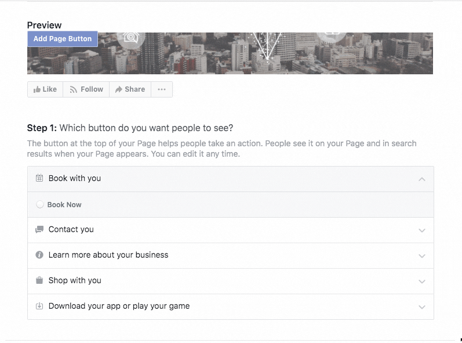Click the download icon for app or game
Image resolution: width=462 pixels, height=343 pixels.
39,306
